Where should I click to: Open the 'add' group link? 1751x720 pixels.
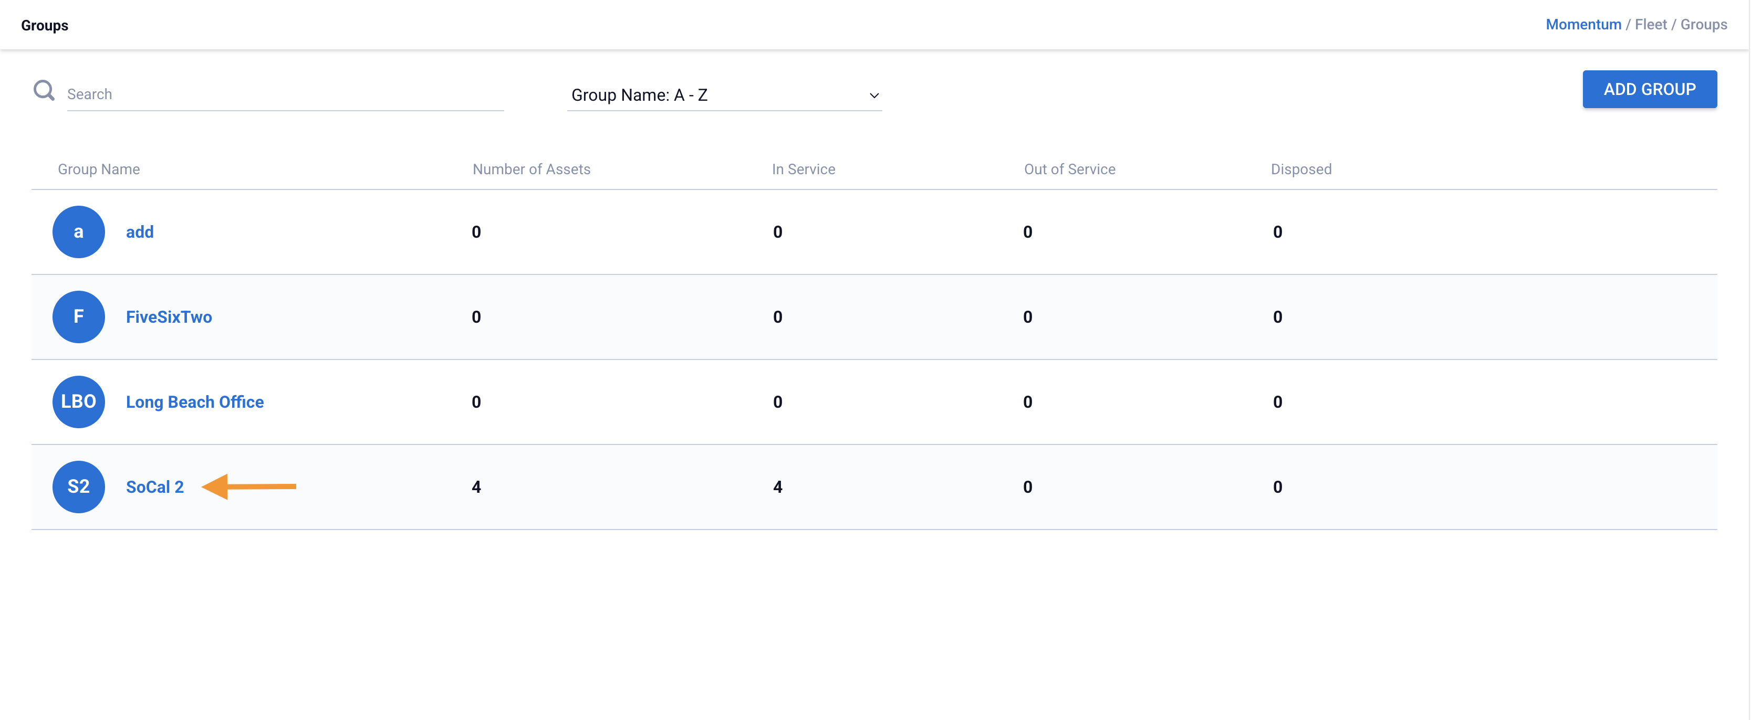tap(140, 231)
